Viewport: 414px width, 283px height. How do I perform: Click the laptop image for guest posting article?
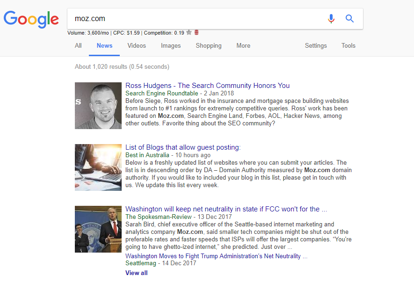click(x=98, y=167)
